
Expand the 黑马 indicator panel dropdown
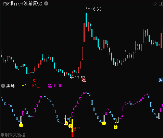[x=3, y=86]
